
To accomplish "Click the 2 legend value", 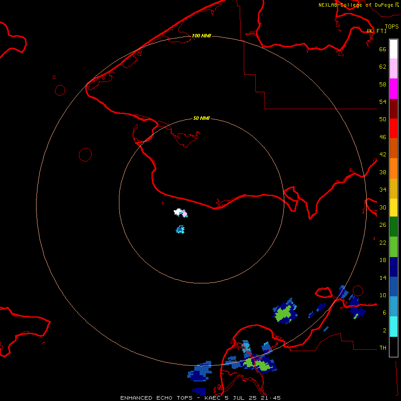I will coord(385,331).
